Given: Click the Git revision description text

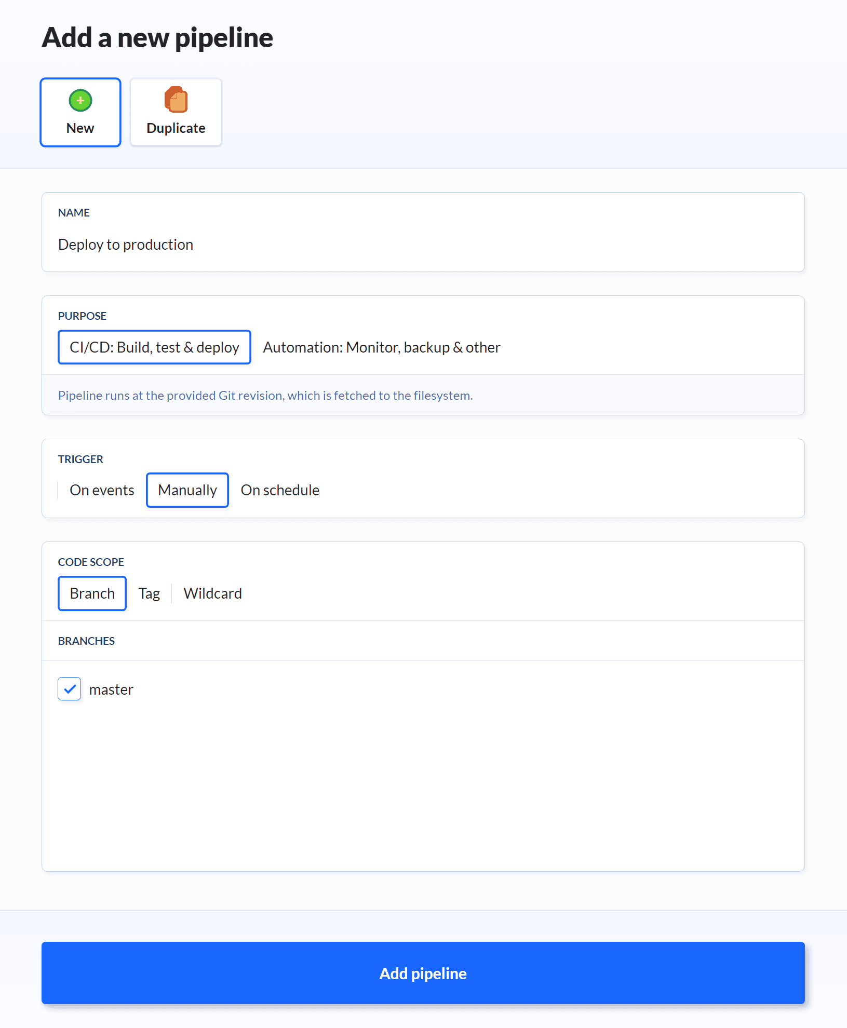Looking at the screenshot, I should pyautogui.click(x=265, y=396).
